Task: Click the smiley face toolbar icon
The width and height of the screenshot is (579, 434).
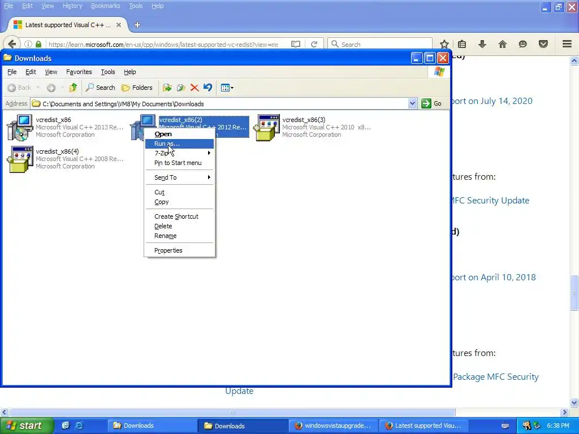Action: pos(523,44)
